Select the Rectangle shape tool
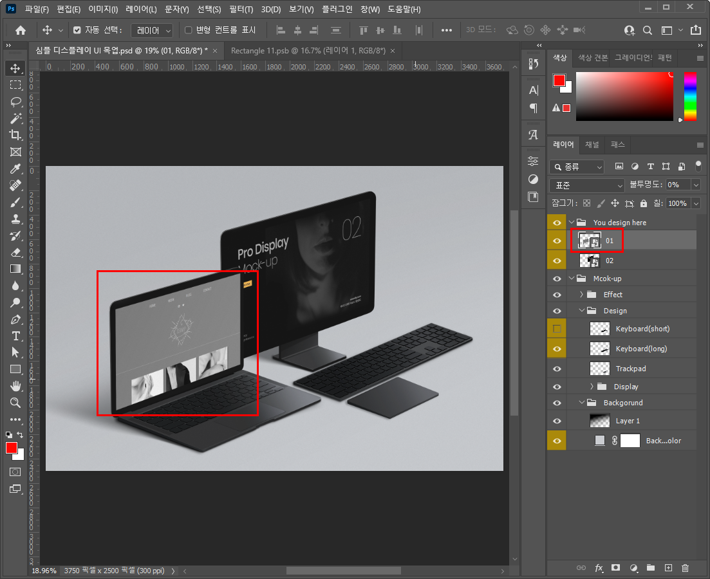This screenshot has width=710, height=579. click(x=15, y=369)
